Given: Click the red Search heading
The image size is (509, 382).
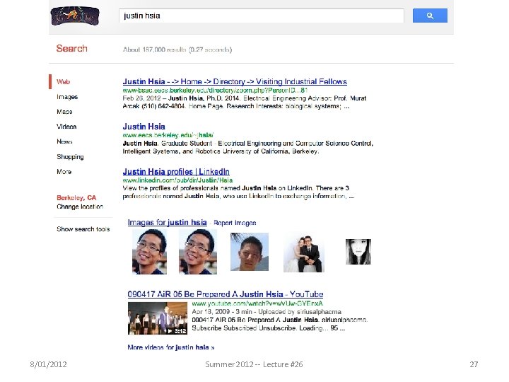Looking at the screenshot, I should point(71,48).
